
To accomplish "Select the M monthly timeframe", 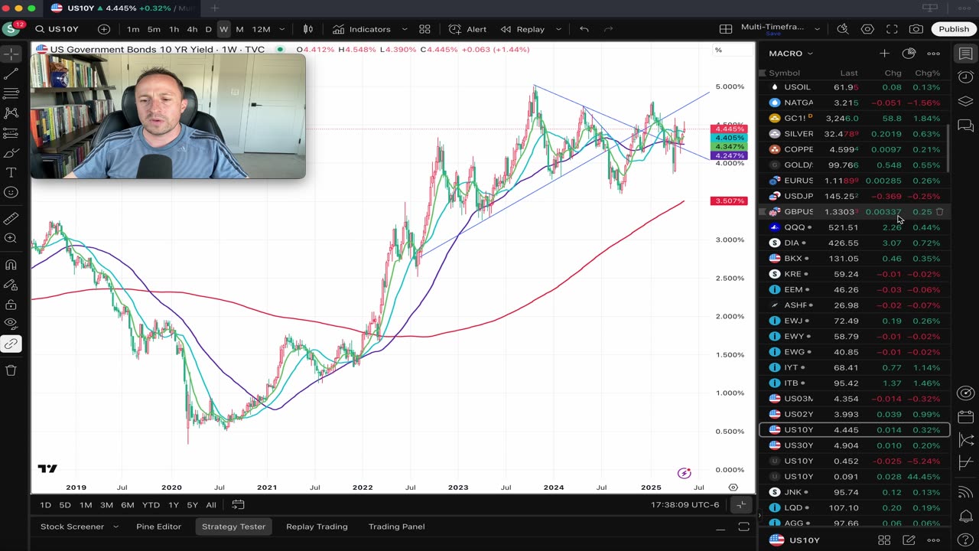I will (x=239, y=29).
